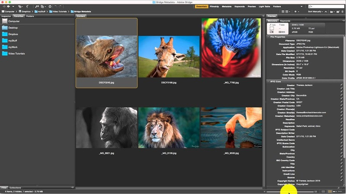346x194 pixels.
Task: Switch to Filmstrip workspace
Action: coord(214,6)
